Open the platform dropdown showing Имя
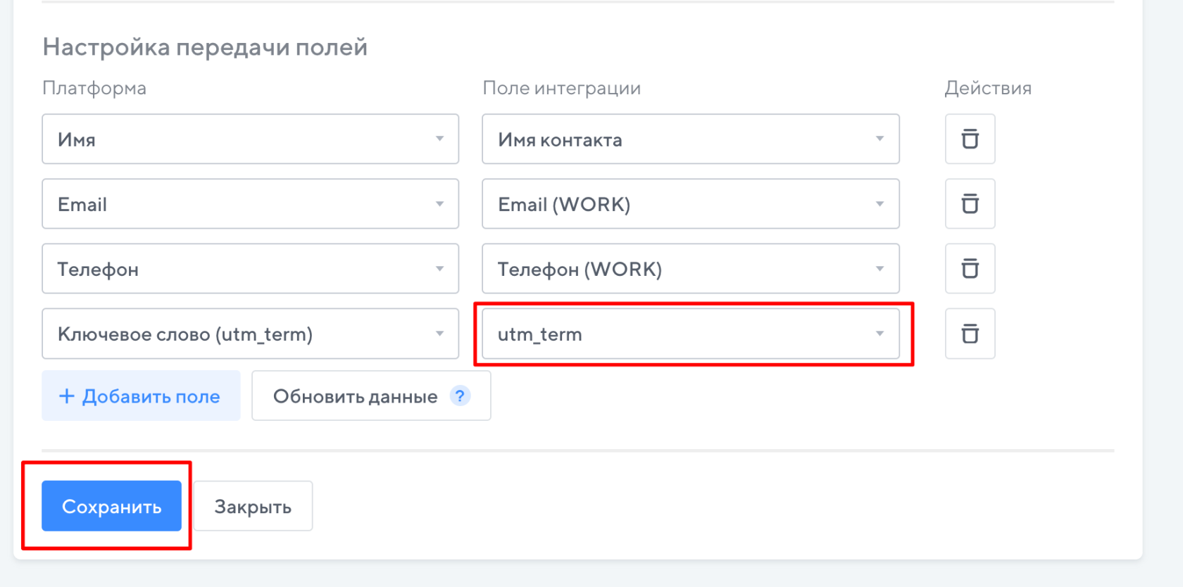 click(x=250, y=139)
